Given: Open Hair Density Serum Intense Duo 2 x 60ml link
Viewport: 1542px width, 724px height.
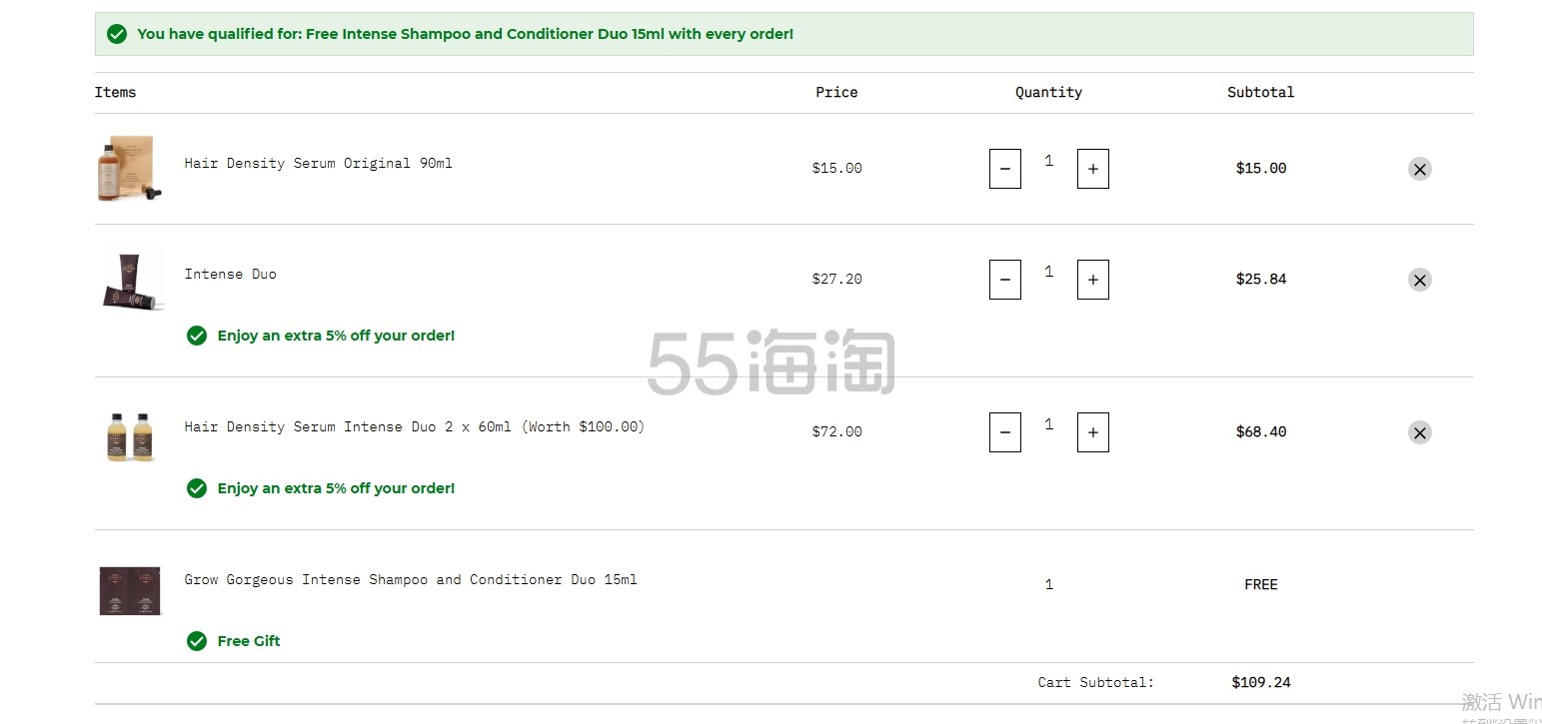Looking at the screenshot, I should pyautogui.click(x=414, y=426).
